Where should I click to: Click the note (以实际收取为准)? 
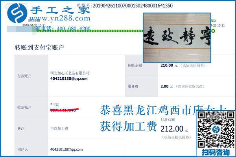point(190,86)
